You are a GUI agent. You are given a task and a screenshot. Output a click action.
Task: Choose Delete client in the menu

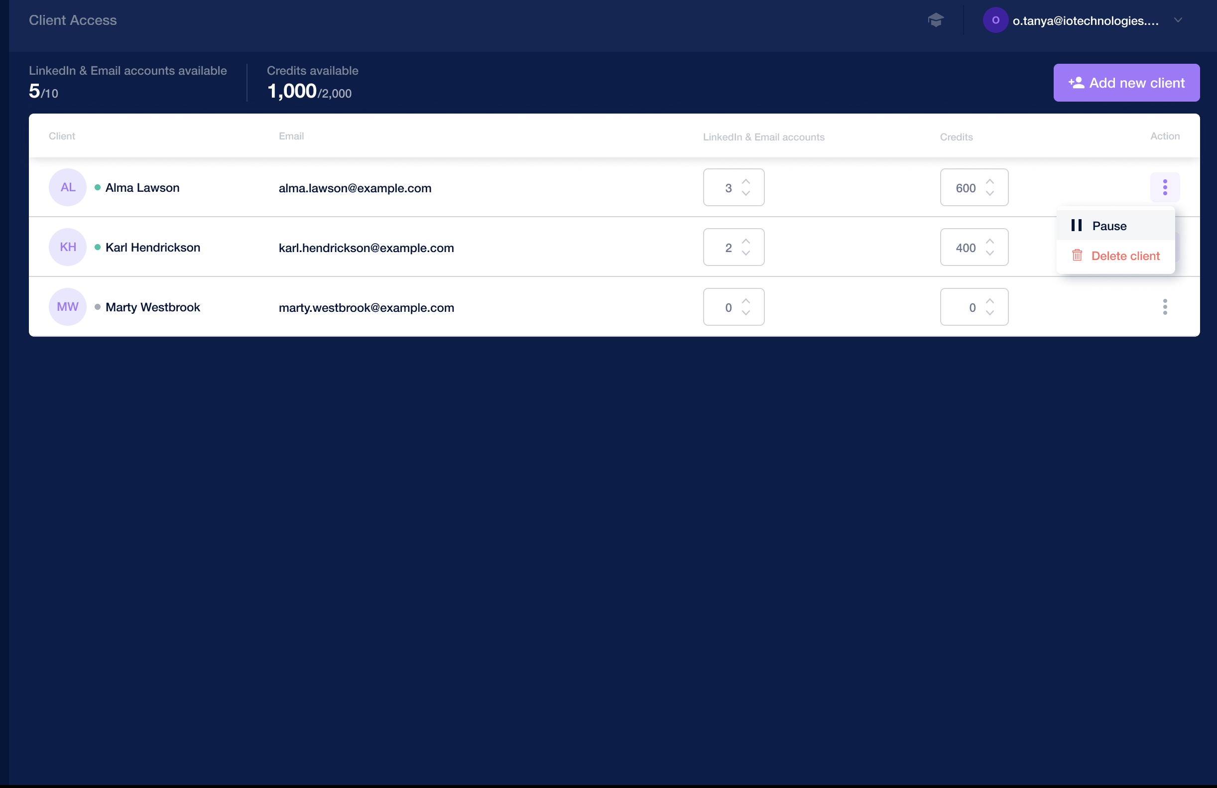[1115, 256]
